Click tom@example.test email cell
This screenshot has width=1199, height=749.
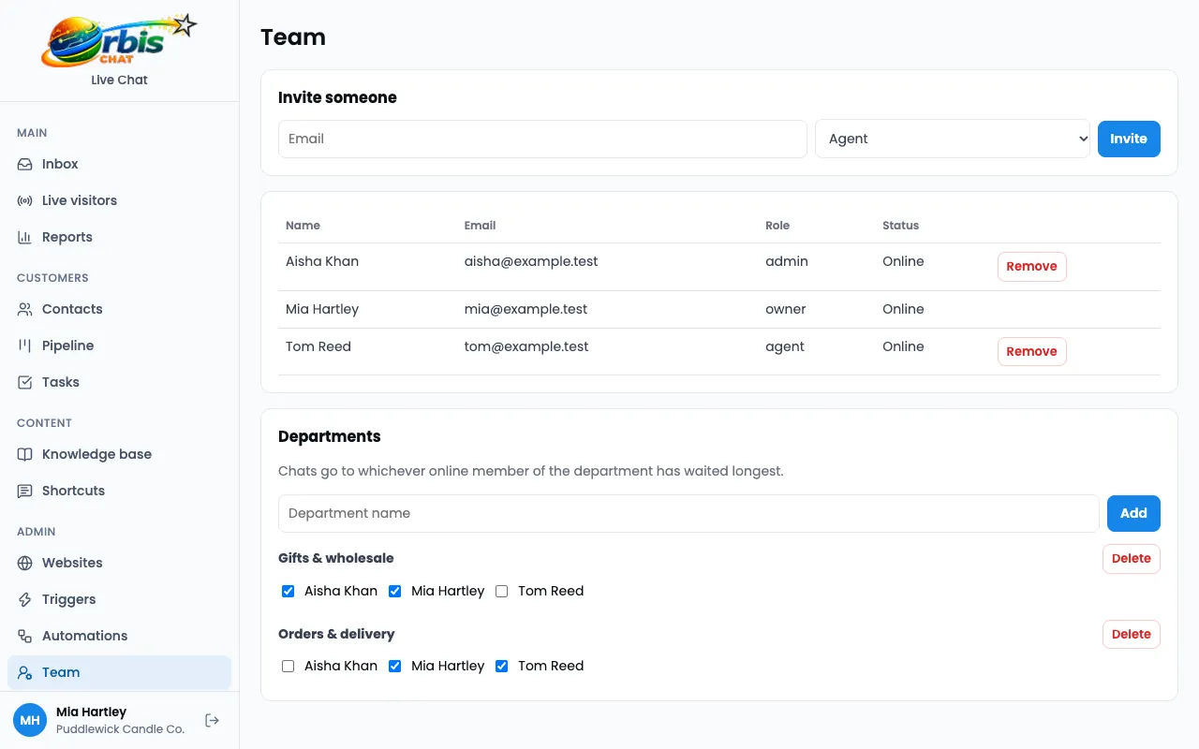click(526, 346)
